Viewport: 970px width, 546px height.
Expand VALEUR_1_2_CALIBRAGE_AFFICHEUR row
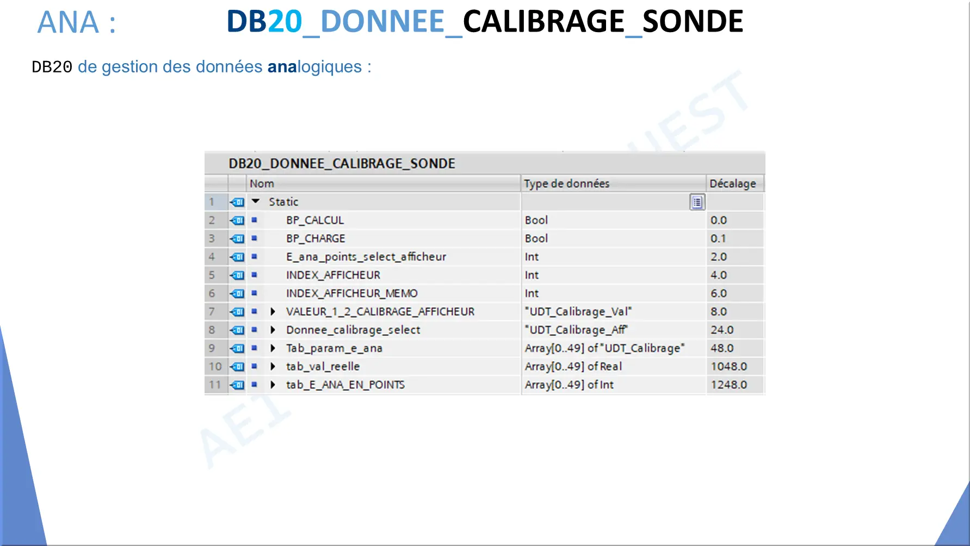[x=273, y=311]
